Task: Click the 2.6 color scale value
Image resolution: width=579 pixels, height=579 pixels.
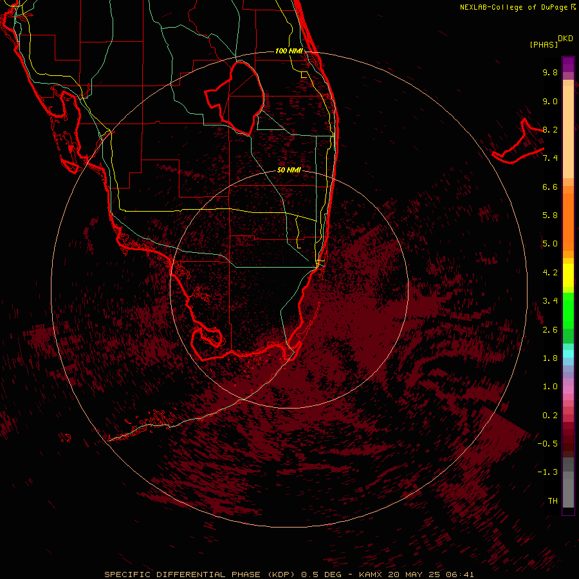Action: pos(550,330)
